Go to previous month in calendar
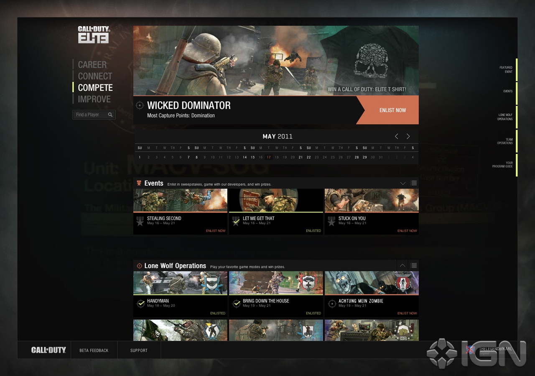This screenshot has width=535, height=376. (x=397, y=136)
